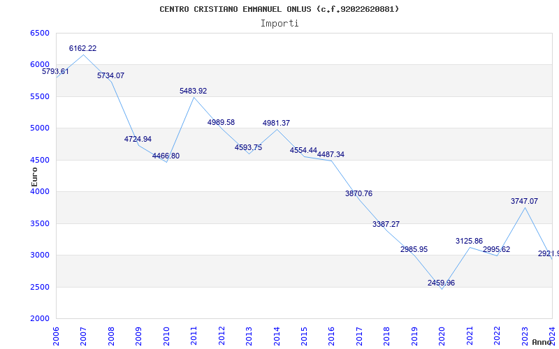Click the x-axis year 2006
559x349 pixels.
click(56, 336)
